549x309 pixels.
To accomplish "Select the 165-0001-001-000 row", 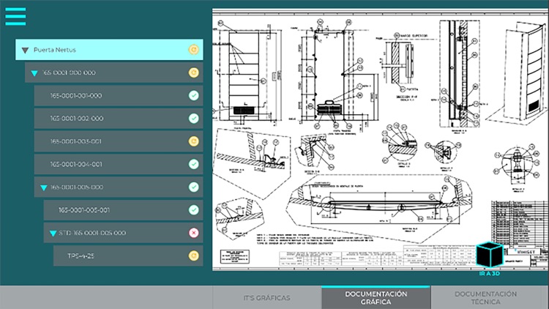I will 119,96.
